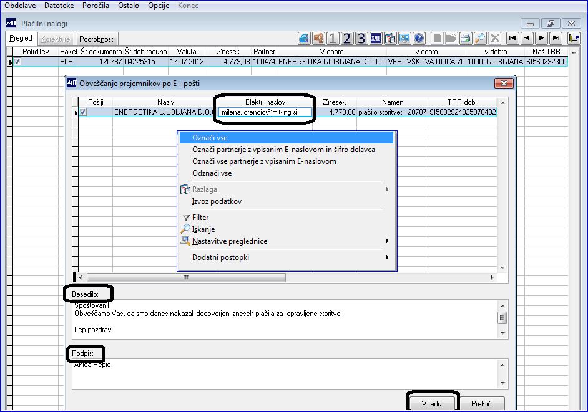Click the Partner cell 100474

(264, 62)
